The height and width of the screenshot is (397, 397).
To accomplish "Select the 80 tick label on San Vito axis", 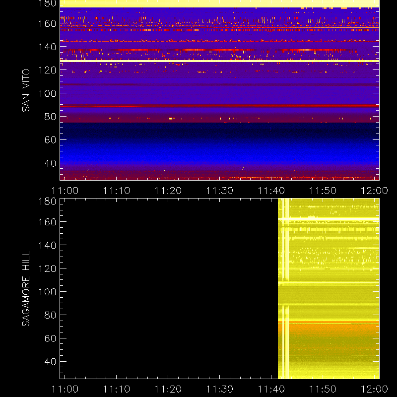I will tap(50, 117).
